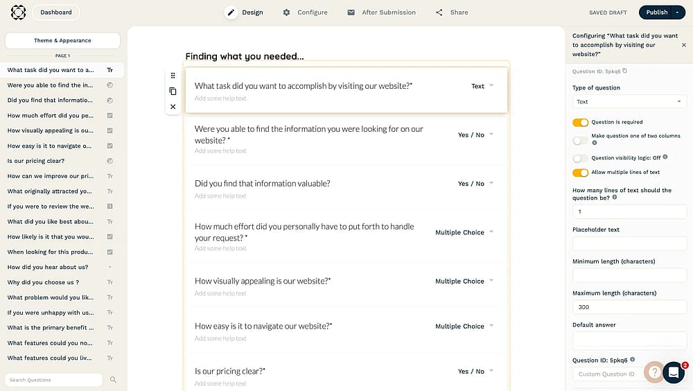
Task: Click 'Add some help text' under pricing question
Action: [x=220, y=383]
